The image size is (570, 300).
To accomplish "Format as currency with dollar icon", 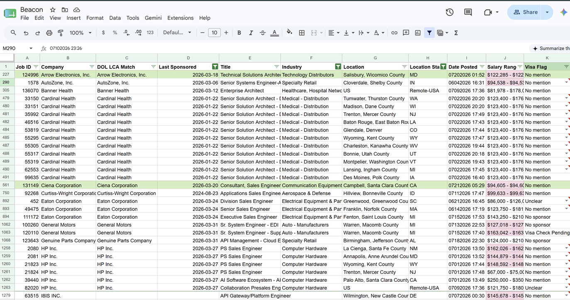I will 103,33.
